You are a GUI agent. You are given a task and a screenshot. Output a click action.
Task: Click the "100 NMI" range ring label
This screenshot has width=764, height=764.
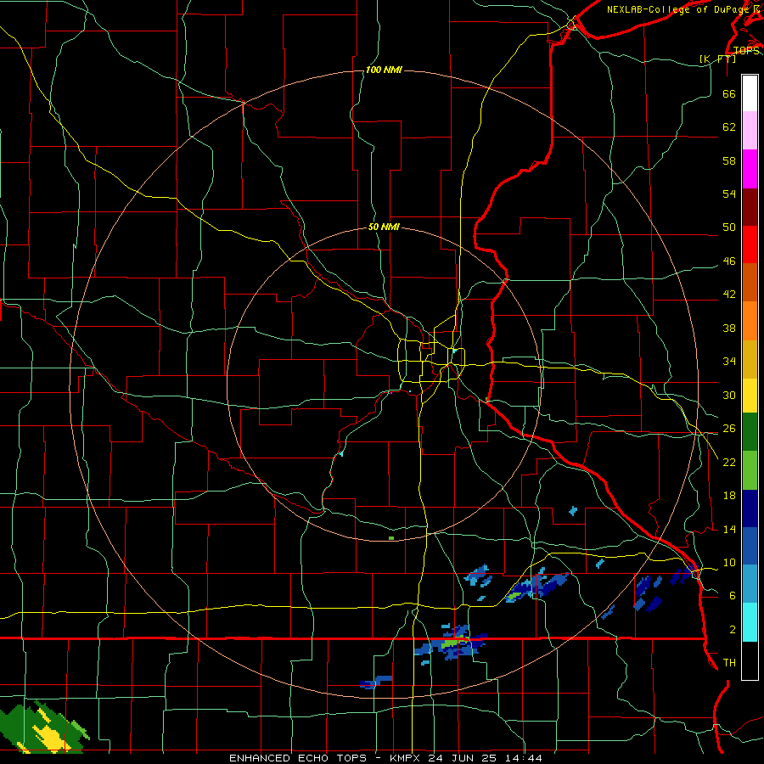384,70
